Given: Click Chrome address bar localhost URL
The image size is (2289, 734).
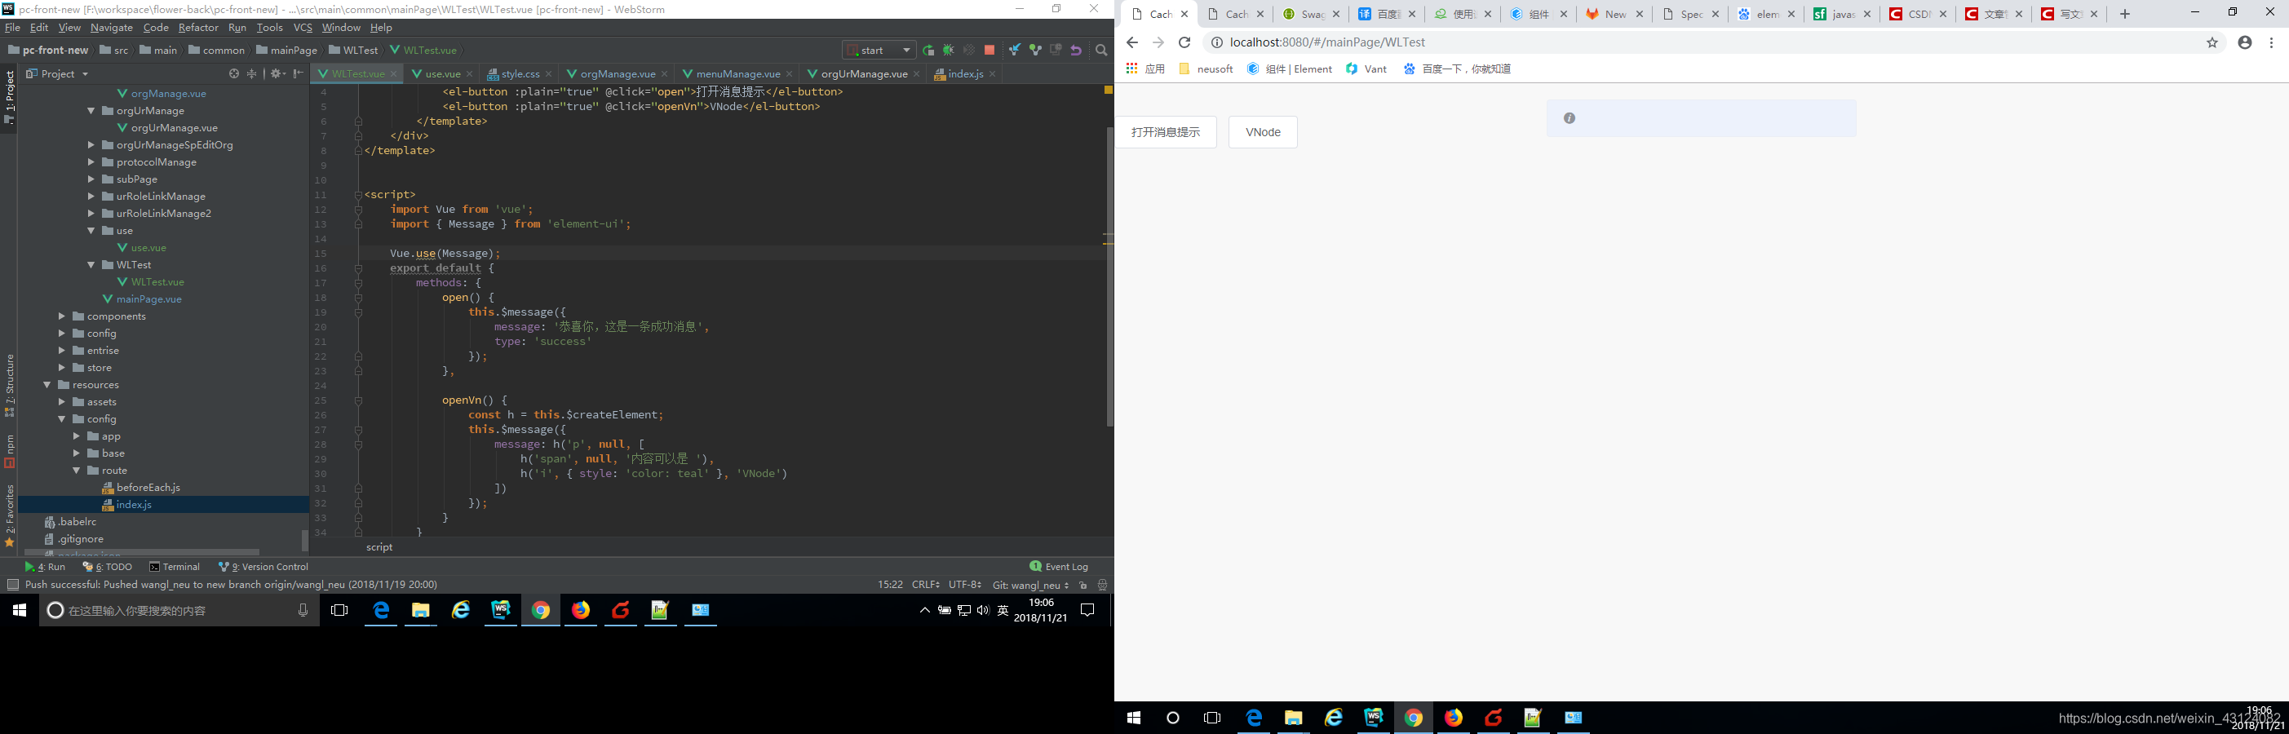Looking at the screenshot, I should pos(1327,42).
